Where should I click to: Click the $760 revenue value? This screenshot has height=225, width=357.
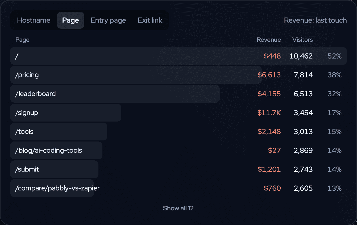(x=272, y=188)
